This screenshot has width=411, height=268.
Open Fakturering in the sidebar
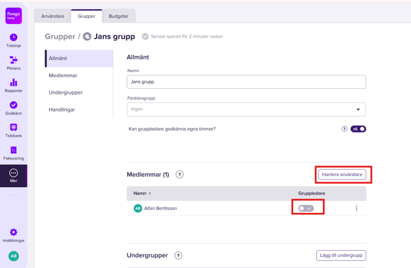(x=13, y=153)
